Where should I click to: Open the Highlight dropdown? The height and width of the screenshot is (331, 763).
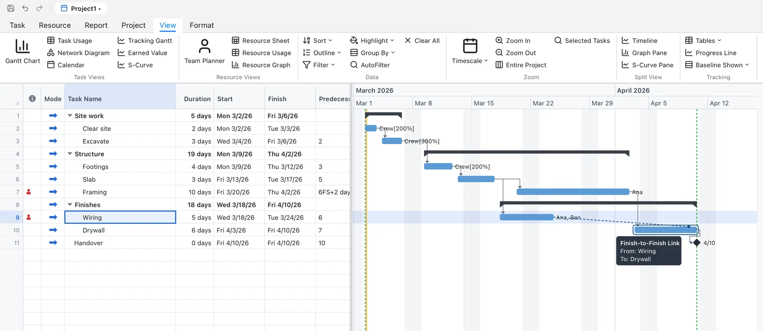point(372,41)
